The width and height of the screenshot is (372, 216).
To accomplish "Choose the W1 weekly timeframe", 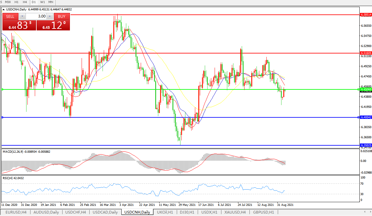I will 42,2.
